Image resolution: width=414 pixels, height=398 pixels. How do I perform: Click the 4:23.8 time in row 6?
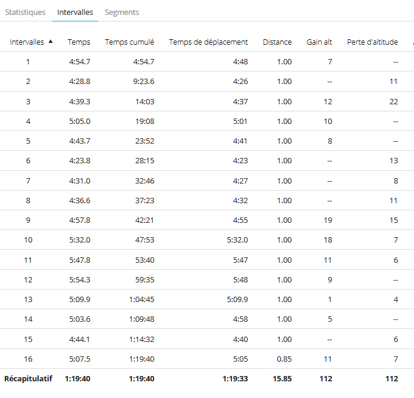(x=80, y=160)
